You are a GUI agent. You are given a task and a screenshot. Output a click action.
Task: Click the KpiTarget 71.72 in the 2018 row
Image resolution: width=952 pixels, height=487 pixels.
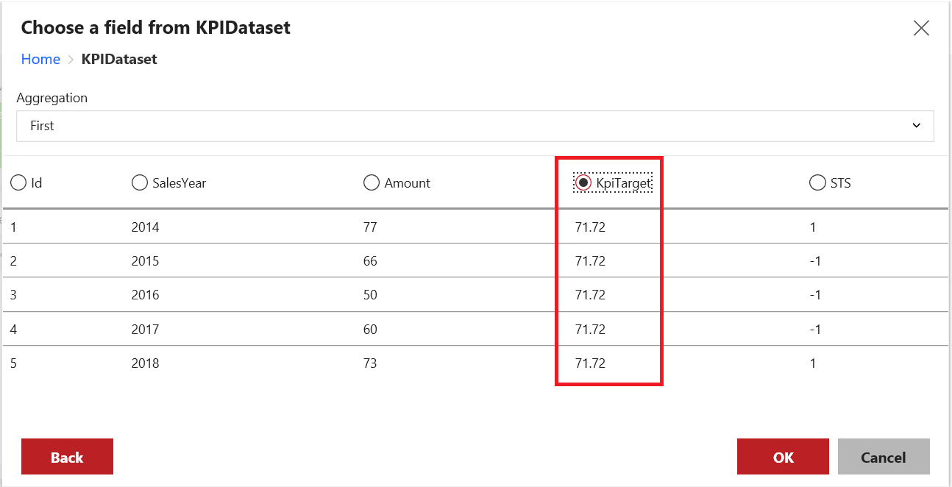[x=590, y=363]
